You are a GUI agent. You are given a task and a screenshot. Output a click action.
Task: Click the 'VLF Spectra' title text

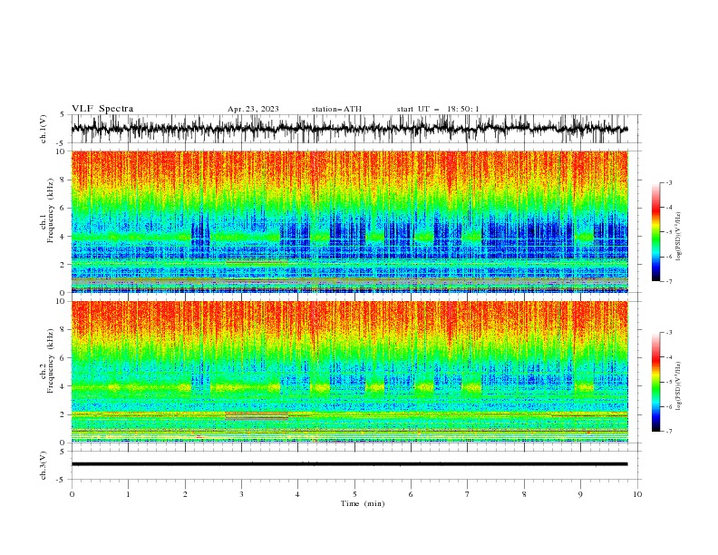point(102,109)
